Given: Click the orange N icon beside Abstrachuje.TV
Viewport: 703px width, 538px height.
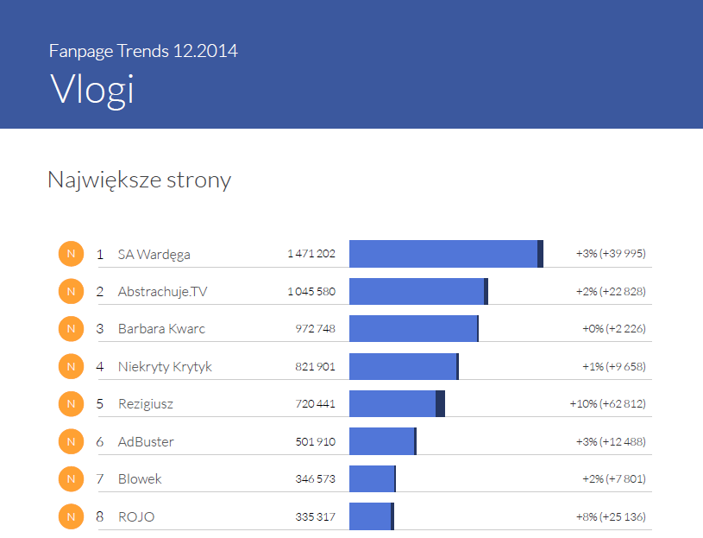Looking at the screenshot, I should [x=71, y=292].
